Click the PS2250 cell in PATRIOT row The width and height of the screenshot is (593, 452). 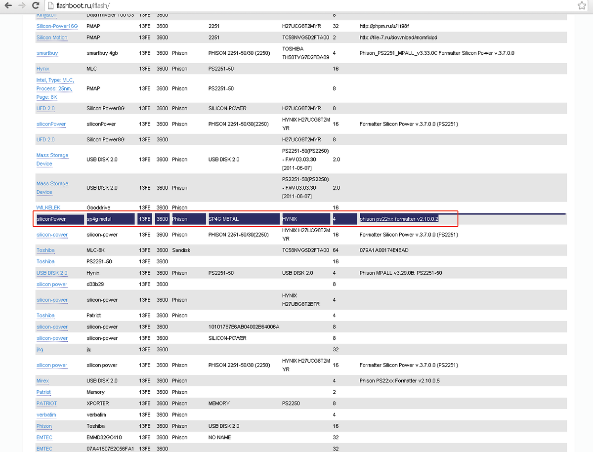292,403
